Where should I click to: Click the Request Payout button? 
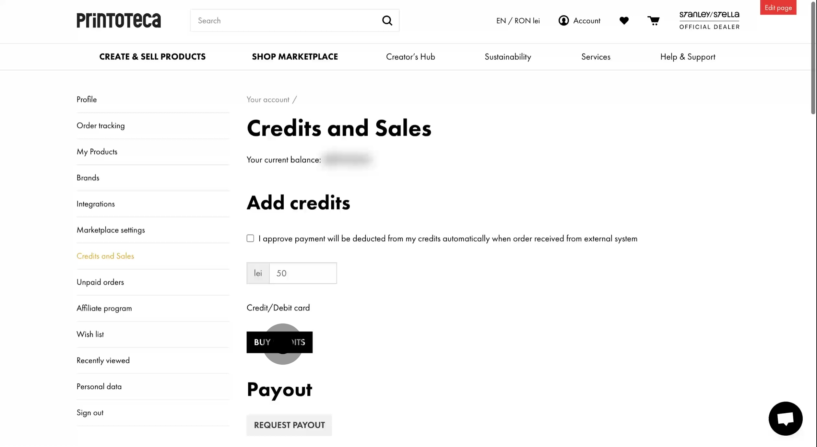[x=289, y=425]
